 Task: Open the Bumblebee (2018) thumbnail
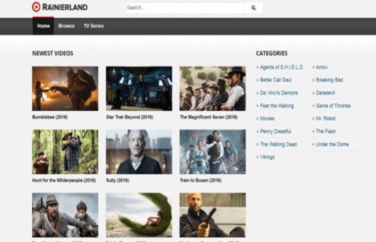click(65, 89)
